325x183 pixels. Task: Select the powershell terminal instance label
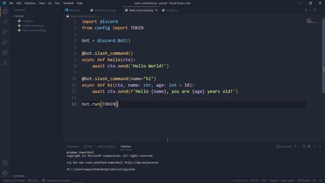(x=284, y=146)
